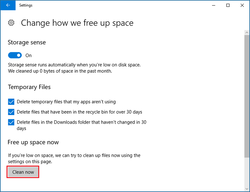Click the Settings title in the title bar

point(26,5)
